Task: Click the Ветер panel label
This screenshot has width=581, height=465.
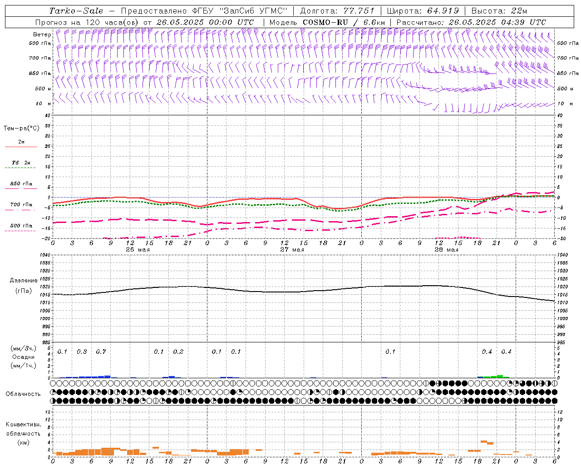Action: 42,35
